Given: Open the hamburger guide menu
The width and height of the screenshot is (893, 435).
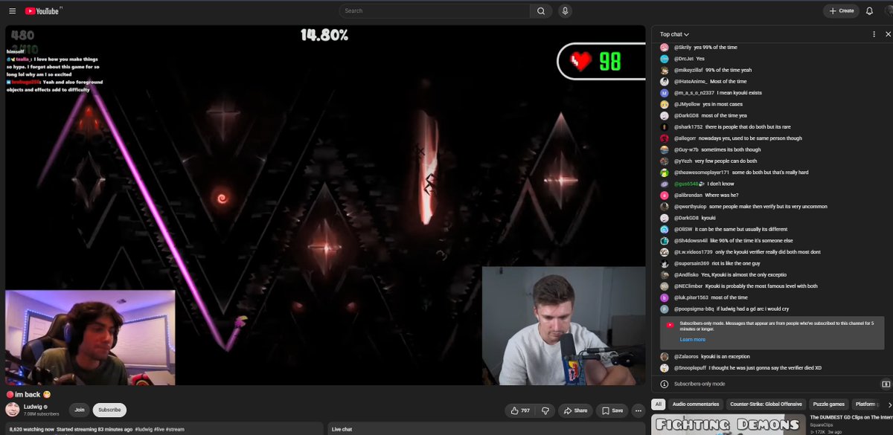Looking at the screenshot, I should 12,11.
